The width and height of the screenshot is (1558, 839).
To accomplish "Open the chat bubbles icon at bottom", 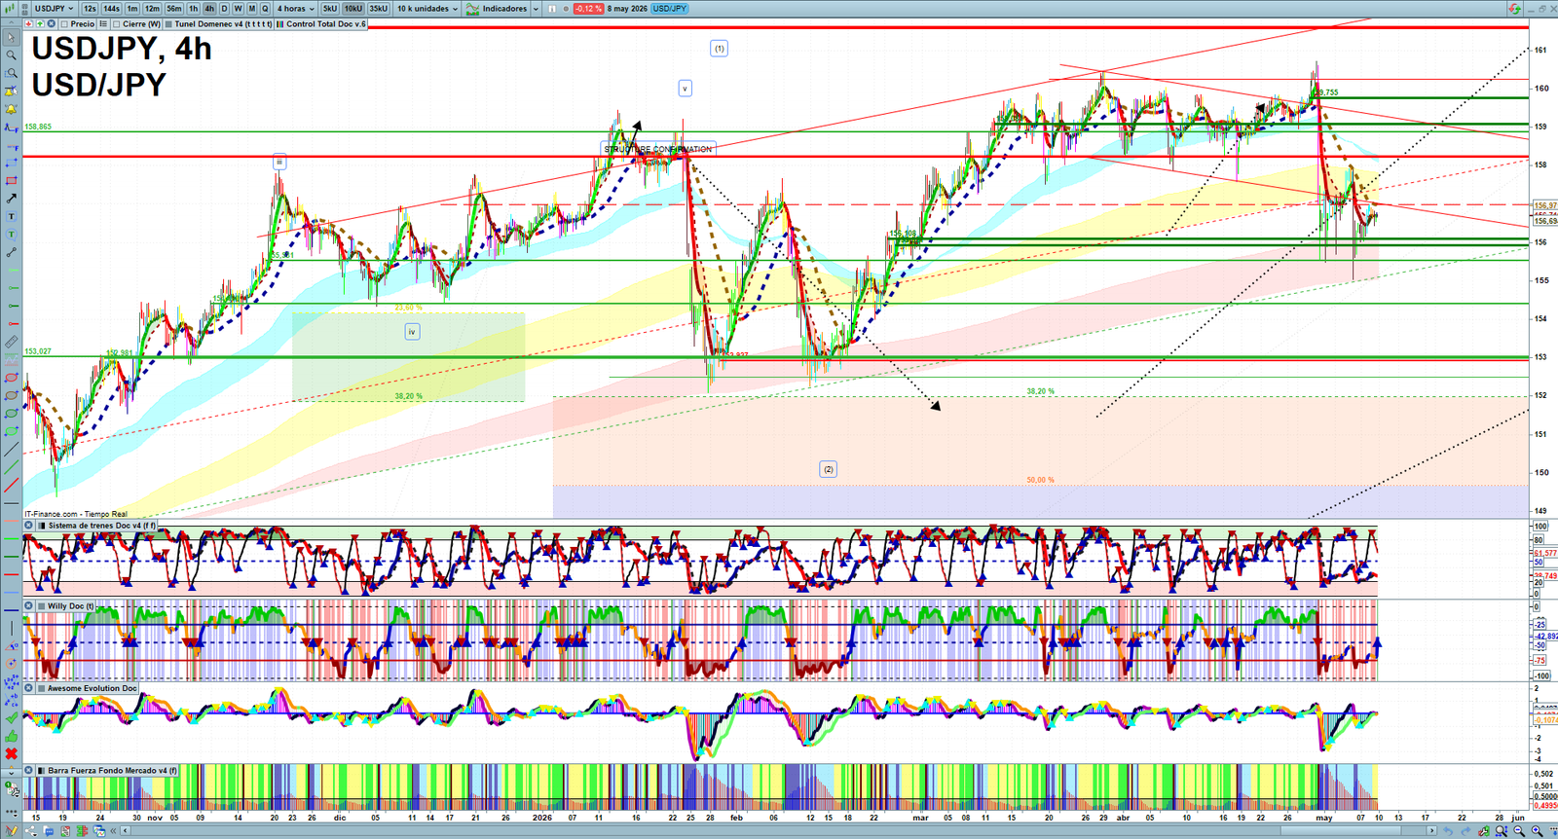I will click(x=49, y=830).
